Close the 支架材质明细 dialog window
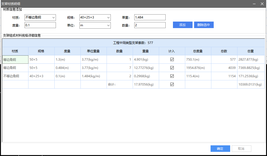267x156 pixels. pos(262,4)
